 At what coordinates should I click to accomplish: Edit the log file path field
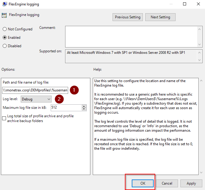tap(35, 90)
